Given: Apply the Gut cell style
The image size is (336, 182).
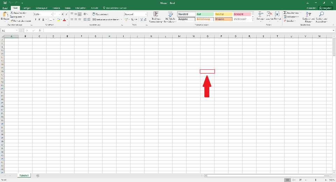Looking at the screenshot, I should tap(205, 14).
